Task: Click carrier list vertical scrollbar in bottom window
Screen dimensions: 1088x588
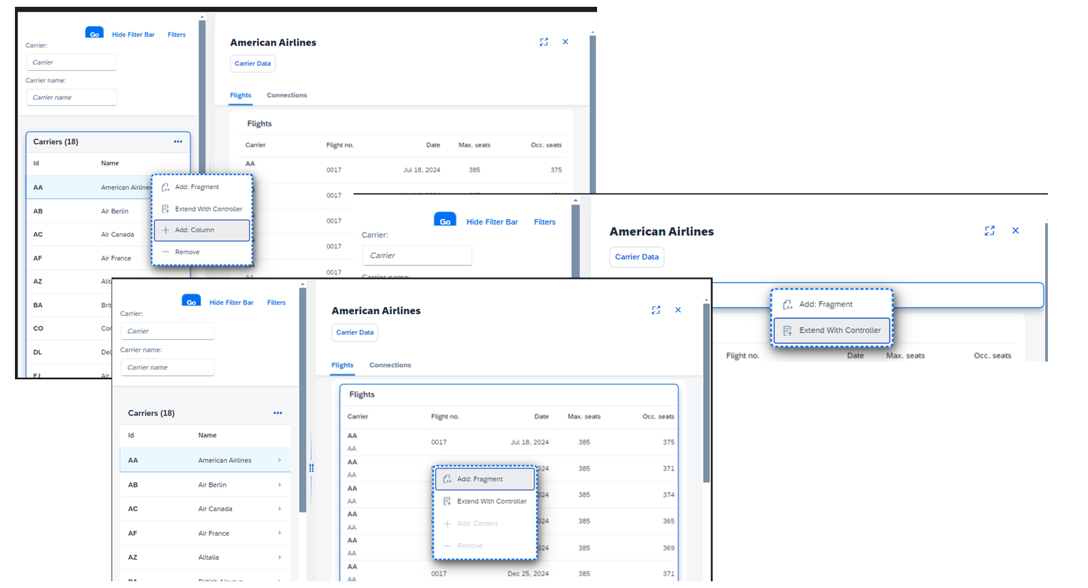Action: click(x=303, y=401)
